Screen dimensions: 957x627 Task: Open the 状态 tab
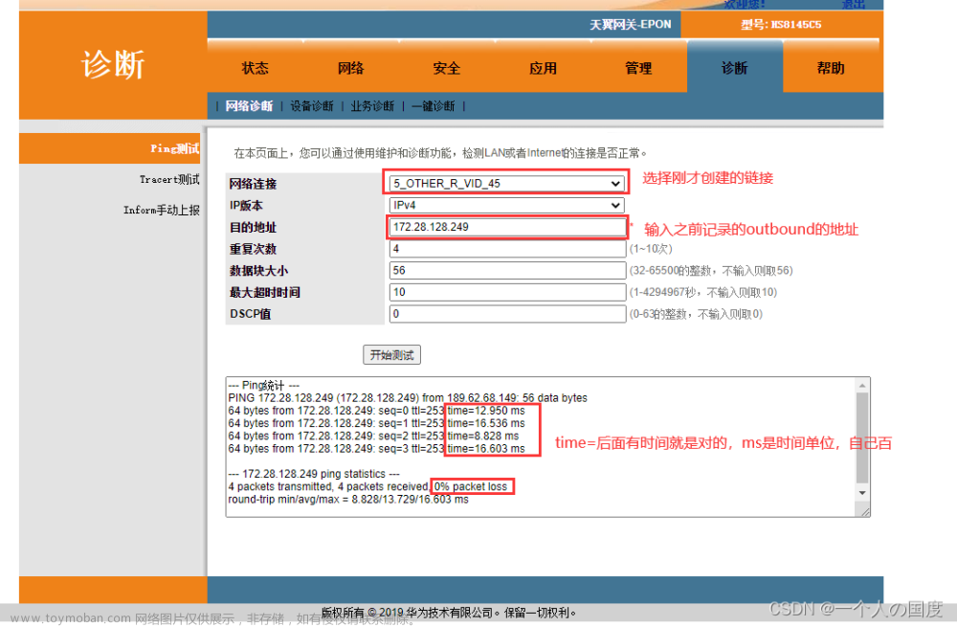point(256,68)
